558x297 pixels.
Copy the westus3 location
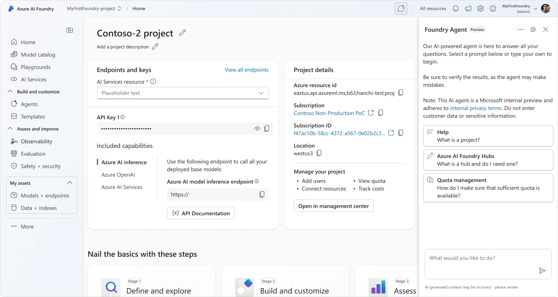point(319,153)
